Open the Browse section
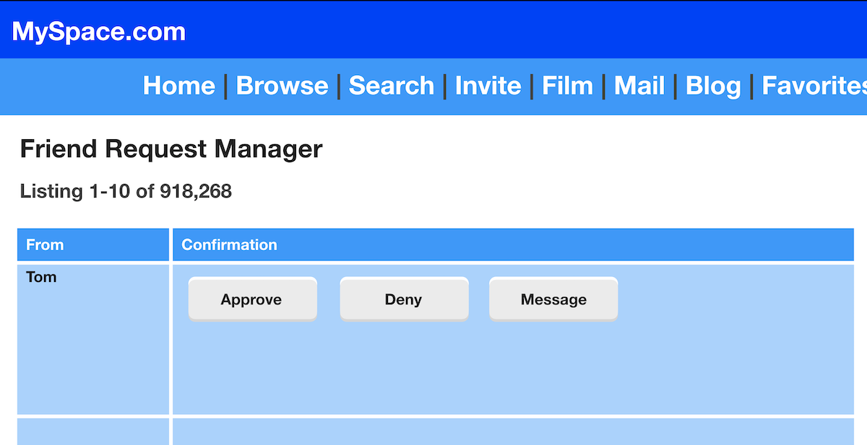The image size is (867, 445). click(282, 86)
